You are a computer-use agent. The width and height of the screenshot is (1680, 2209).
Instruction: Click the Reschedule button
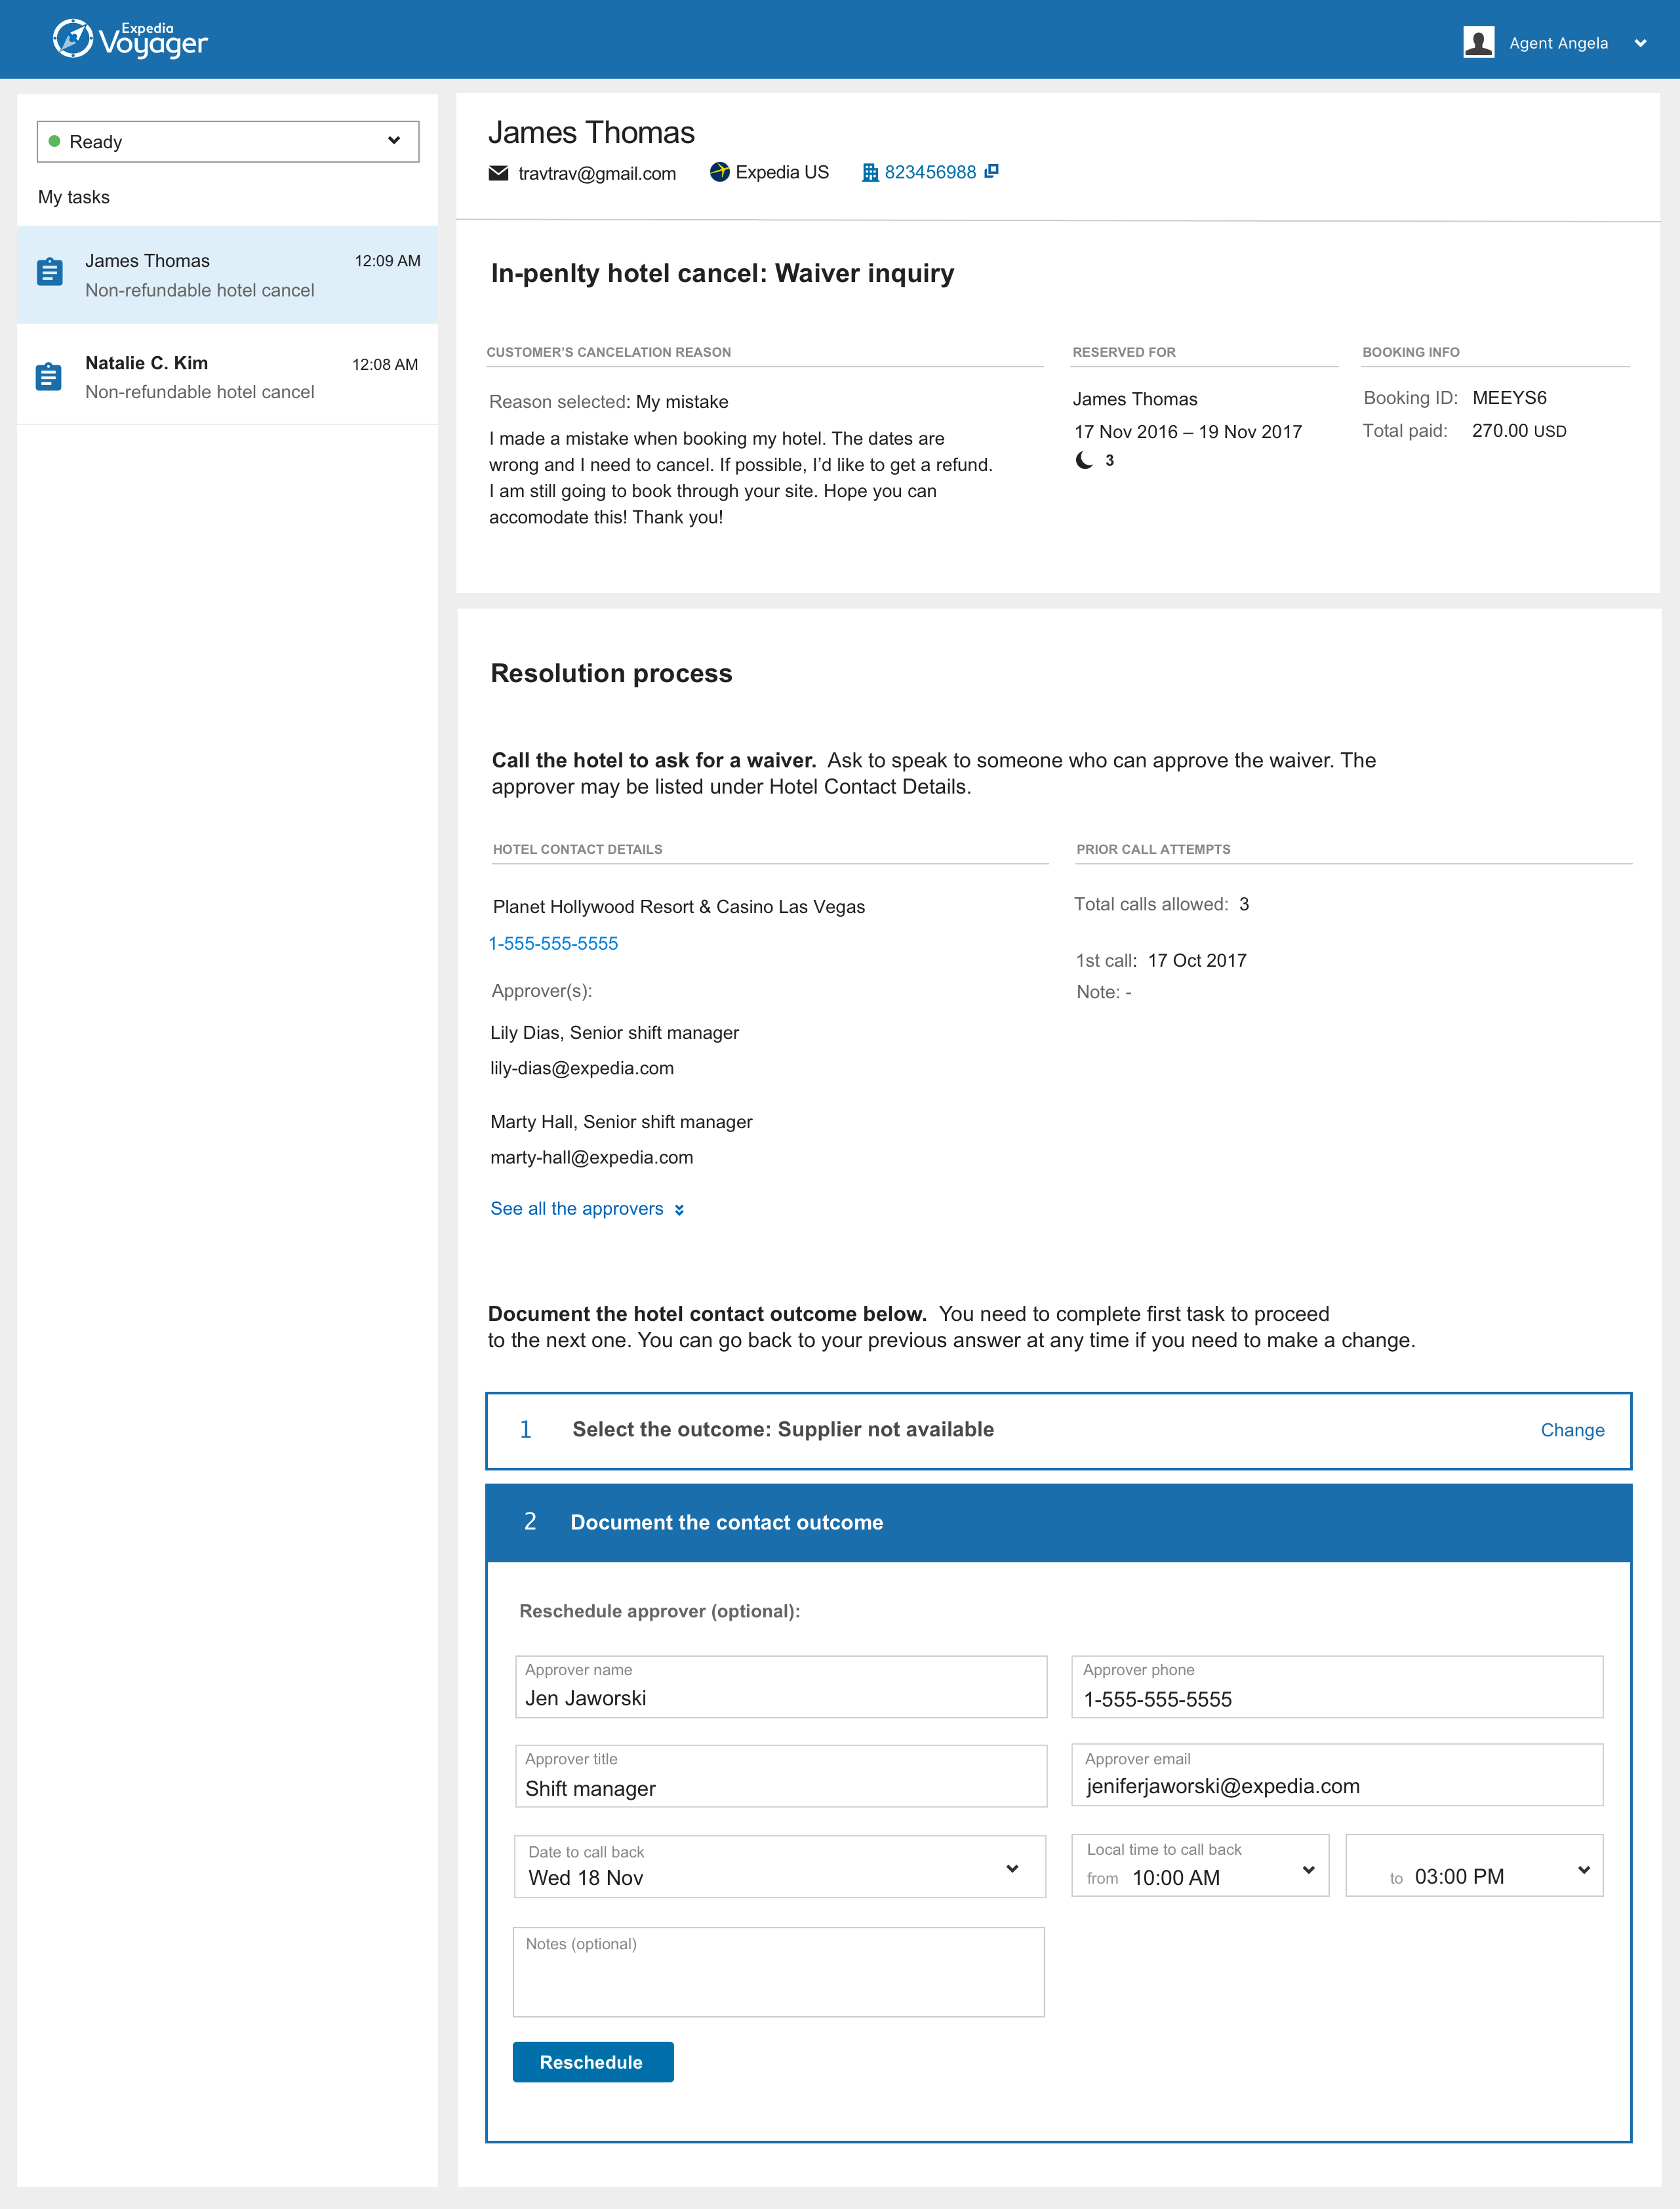tap(593, 2062)
